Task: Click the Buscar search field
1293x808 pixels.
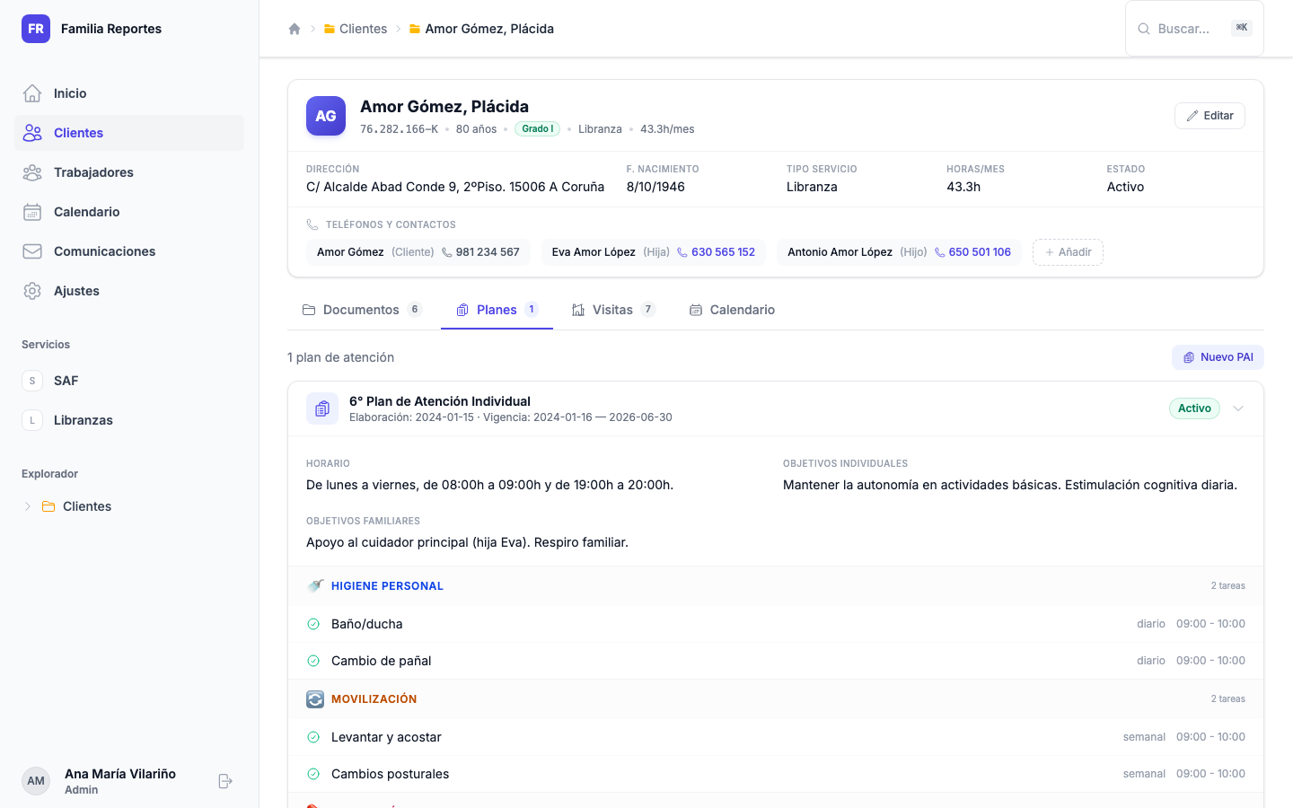Action: coord(1183,29)
